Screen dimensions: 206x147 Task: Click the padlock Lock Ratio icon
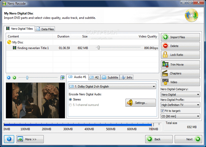click(165, 55)
